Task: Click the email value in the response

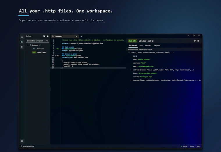Action: pyautogui.click(x=146, y=66)
